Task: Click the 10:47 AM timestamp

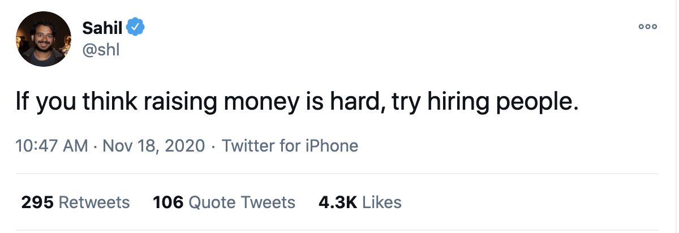Action: pyautogui.click(x=51, y=146)
